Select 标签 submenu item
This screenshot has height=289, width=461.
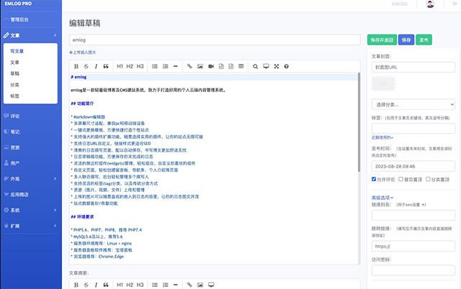[x=14, y=96]
